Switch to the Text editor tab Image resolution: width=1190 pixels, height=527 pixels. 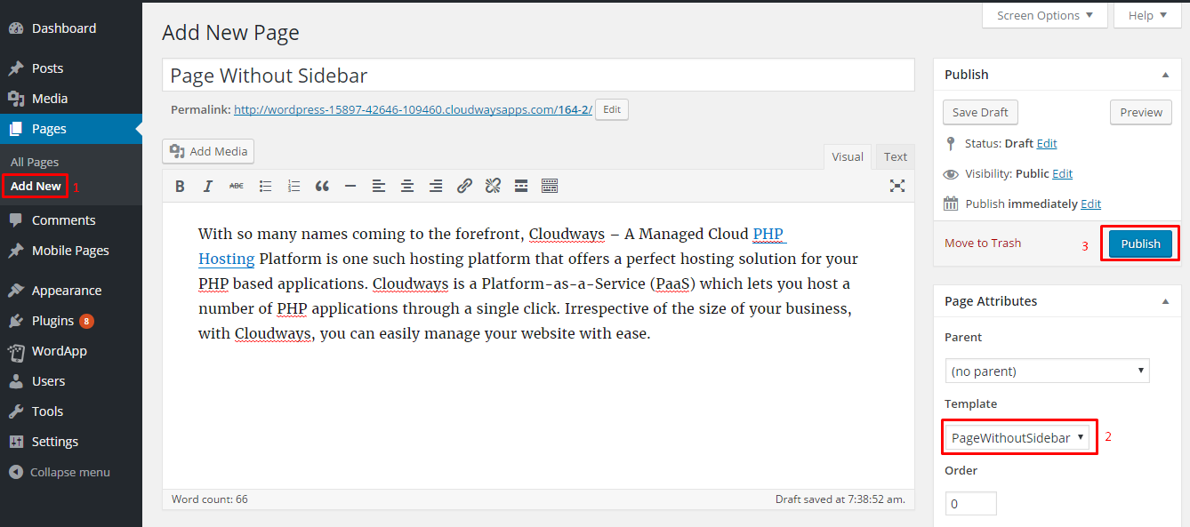[896, 156]
